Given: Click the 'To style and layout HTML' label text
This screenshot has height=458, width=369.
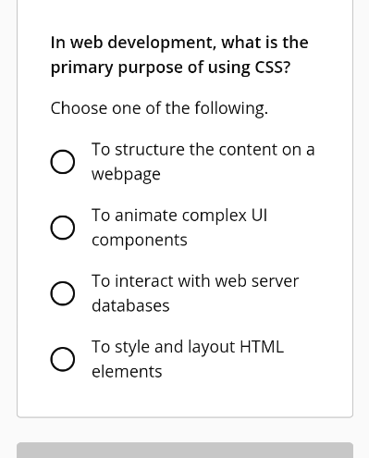Looking at the screenshot, I should click(188, 347).
